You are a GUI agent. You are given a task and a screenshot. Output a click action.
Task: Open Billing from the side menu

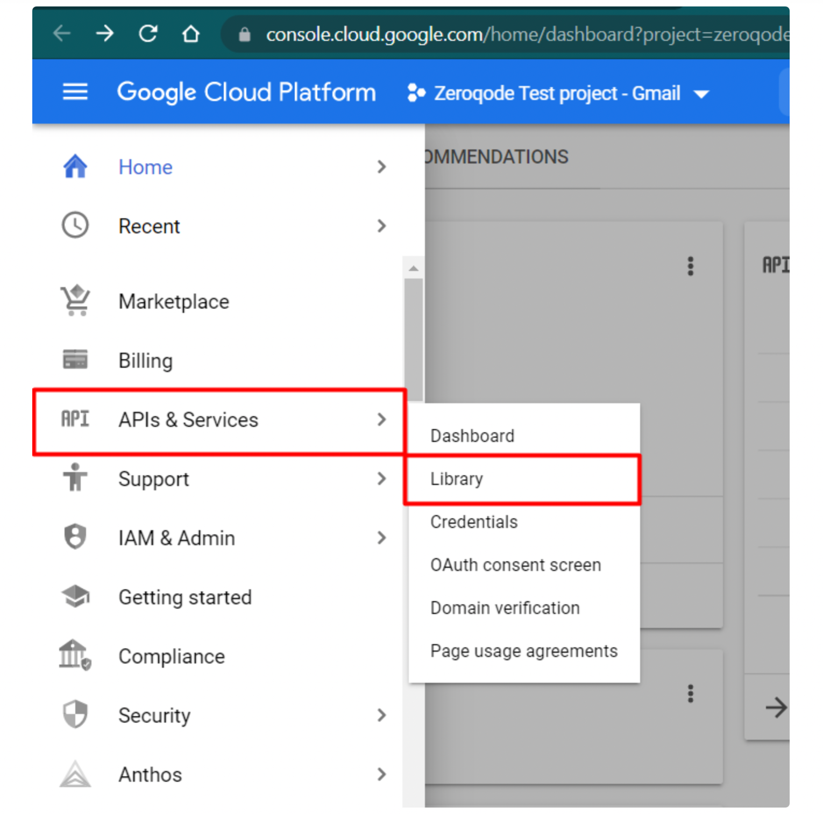[x=146, y=361]
